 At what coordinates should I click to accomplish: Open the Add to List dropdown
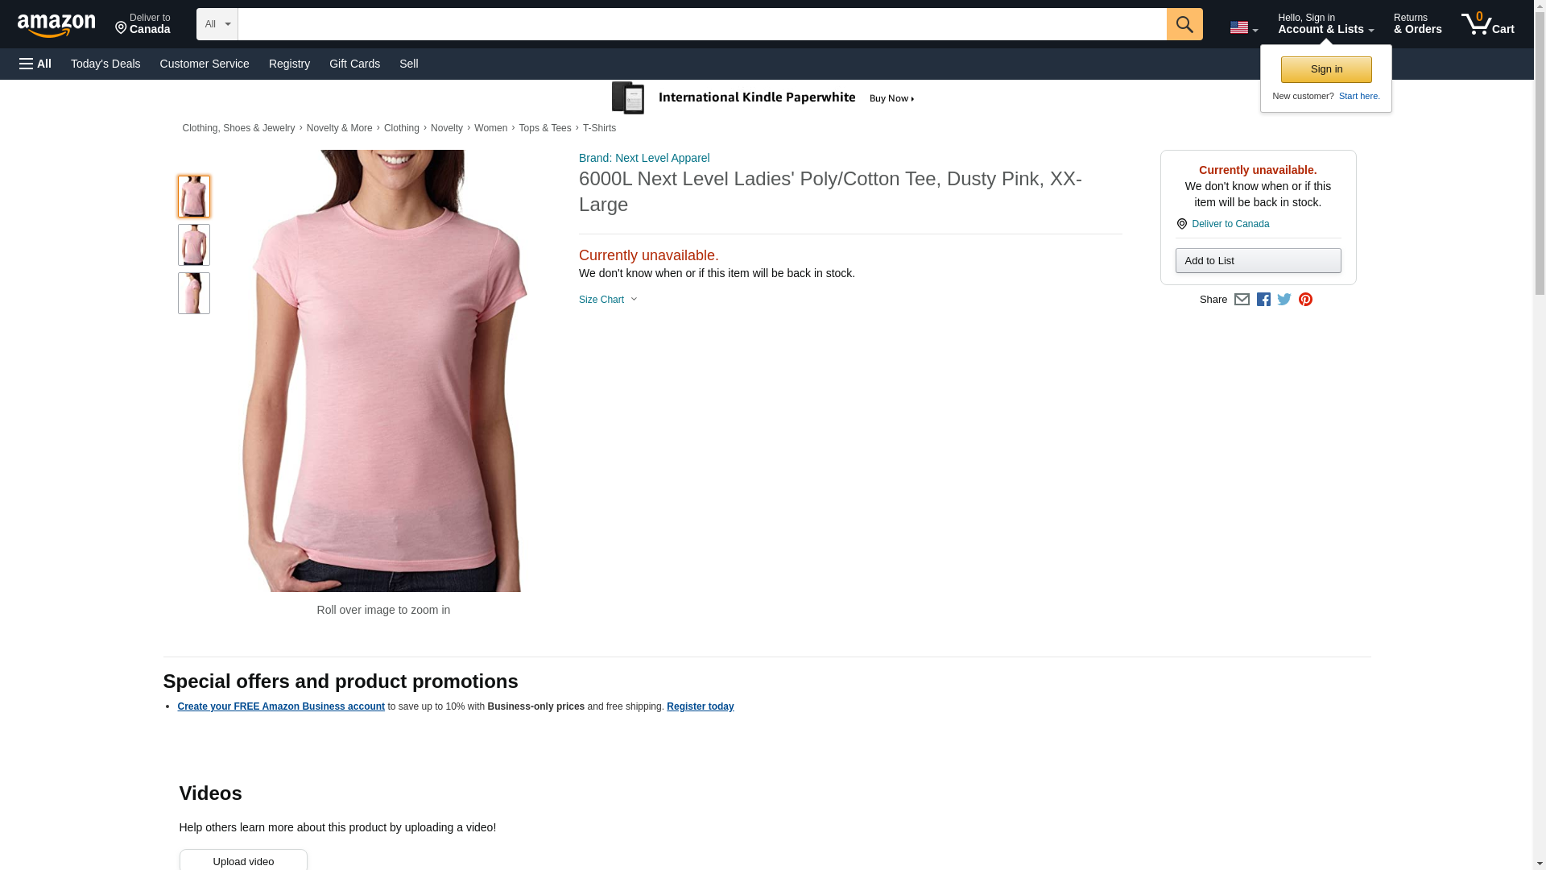tap(1258, 261)
